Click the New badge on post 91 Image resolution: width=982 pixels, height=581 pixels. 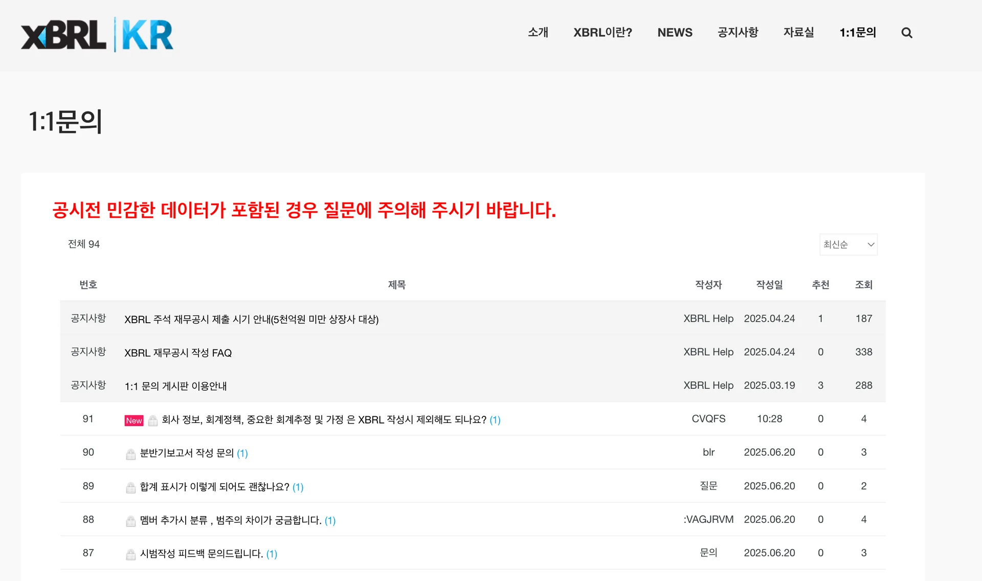point(134,420)
